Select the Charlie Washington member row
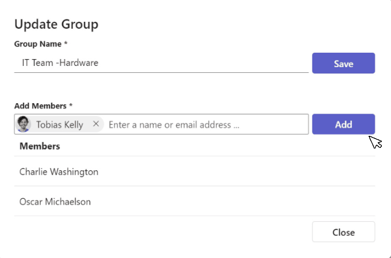The width and height of the screenshot is (391, 258). tap(195, 171)
